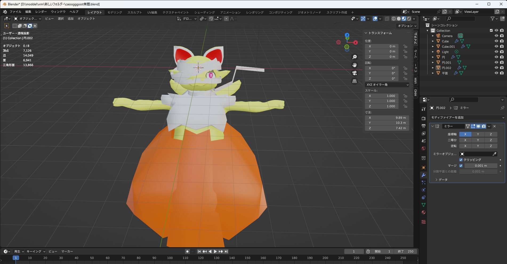
Task: Uncheck the クリッピング checkbox
Action: pos(461,160)
